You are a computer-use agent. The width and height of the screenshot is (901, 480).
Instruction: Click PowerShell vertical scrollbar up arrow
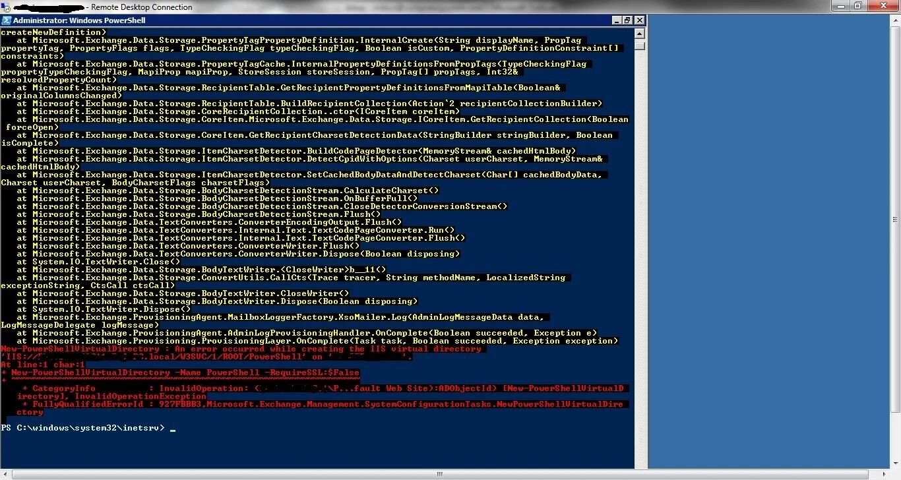640,33
